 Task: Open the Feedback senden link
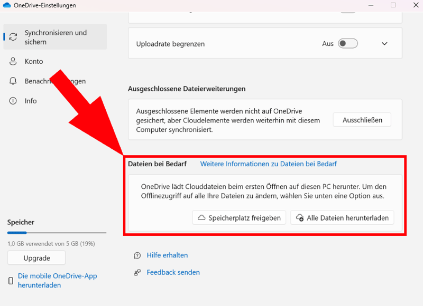click(173, 272)
